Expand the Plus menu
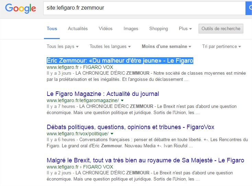Screen dimensions: 252x186 185,28
